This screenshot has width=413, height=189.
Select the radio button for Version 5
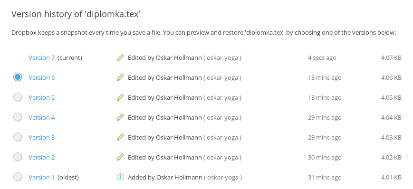tap(18, 97)
